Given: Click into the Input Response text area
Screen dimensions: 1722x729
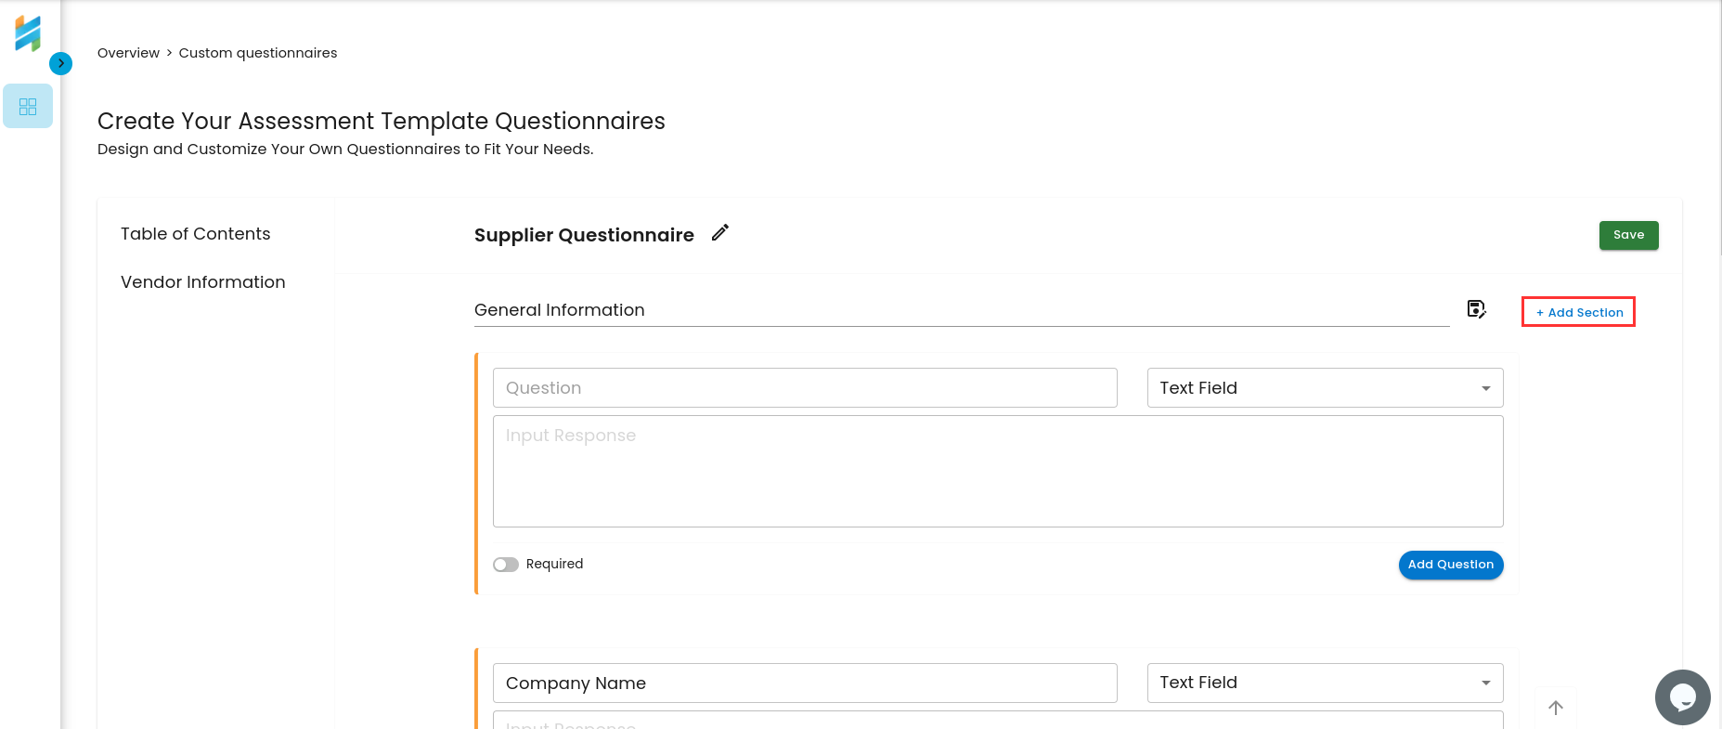Looking at the screenshot, I should (998, 472).
